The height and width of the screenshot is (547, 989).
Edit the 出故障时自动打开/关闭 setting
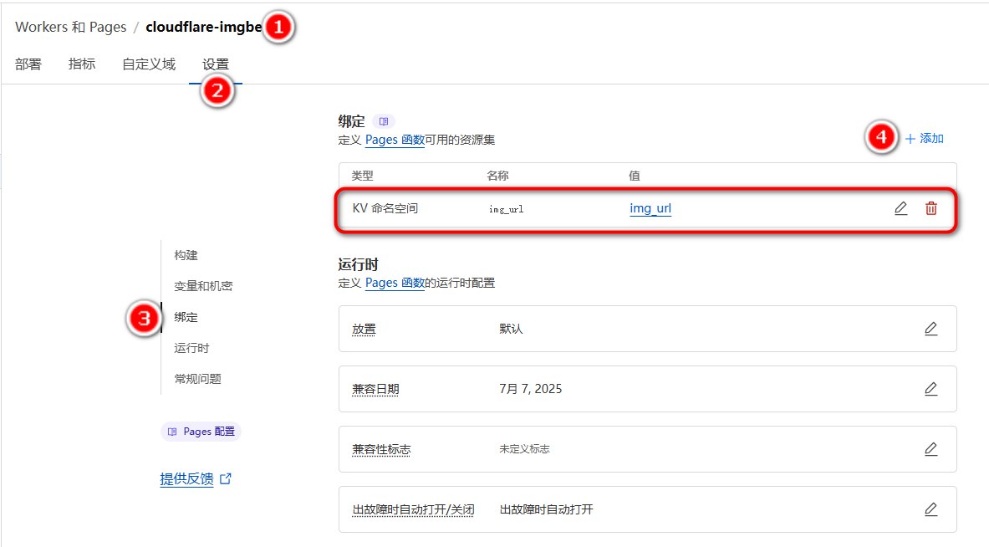(930, 509)
